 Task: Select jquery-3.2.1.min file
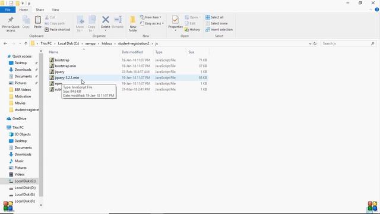(x=67, y=78)
